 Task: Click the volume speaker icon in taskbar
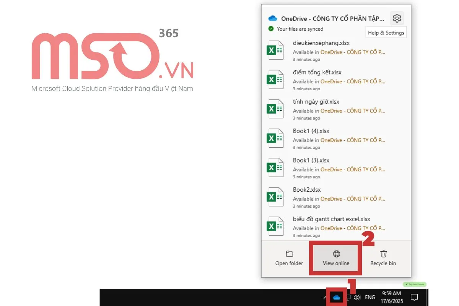357,297
